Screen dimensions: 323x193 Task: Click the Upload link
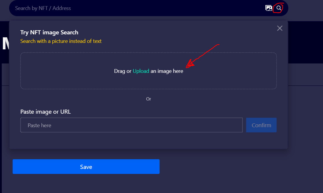[141, 71]
